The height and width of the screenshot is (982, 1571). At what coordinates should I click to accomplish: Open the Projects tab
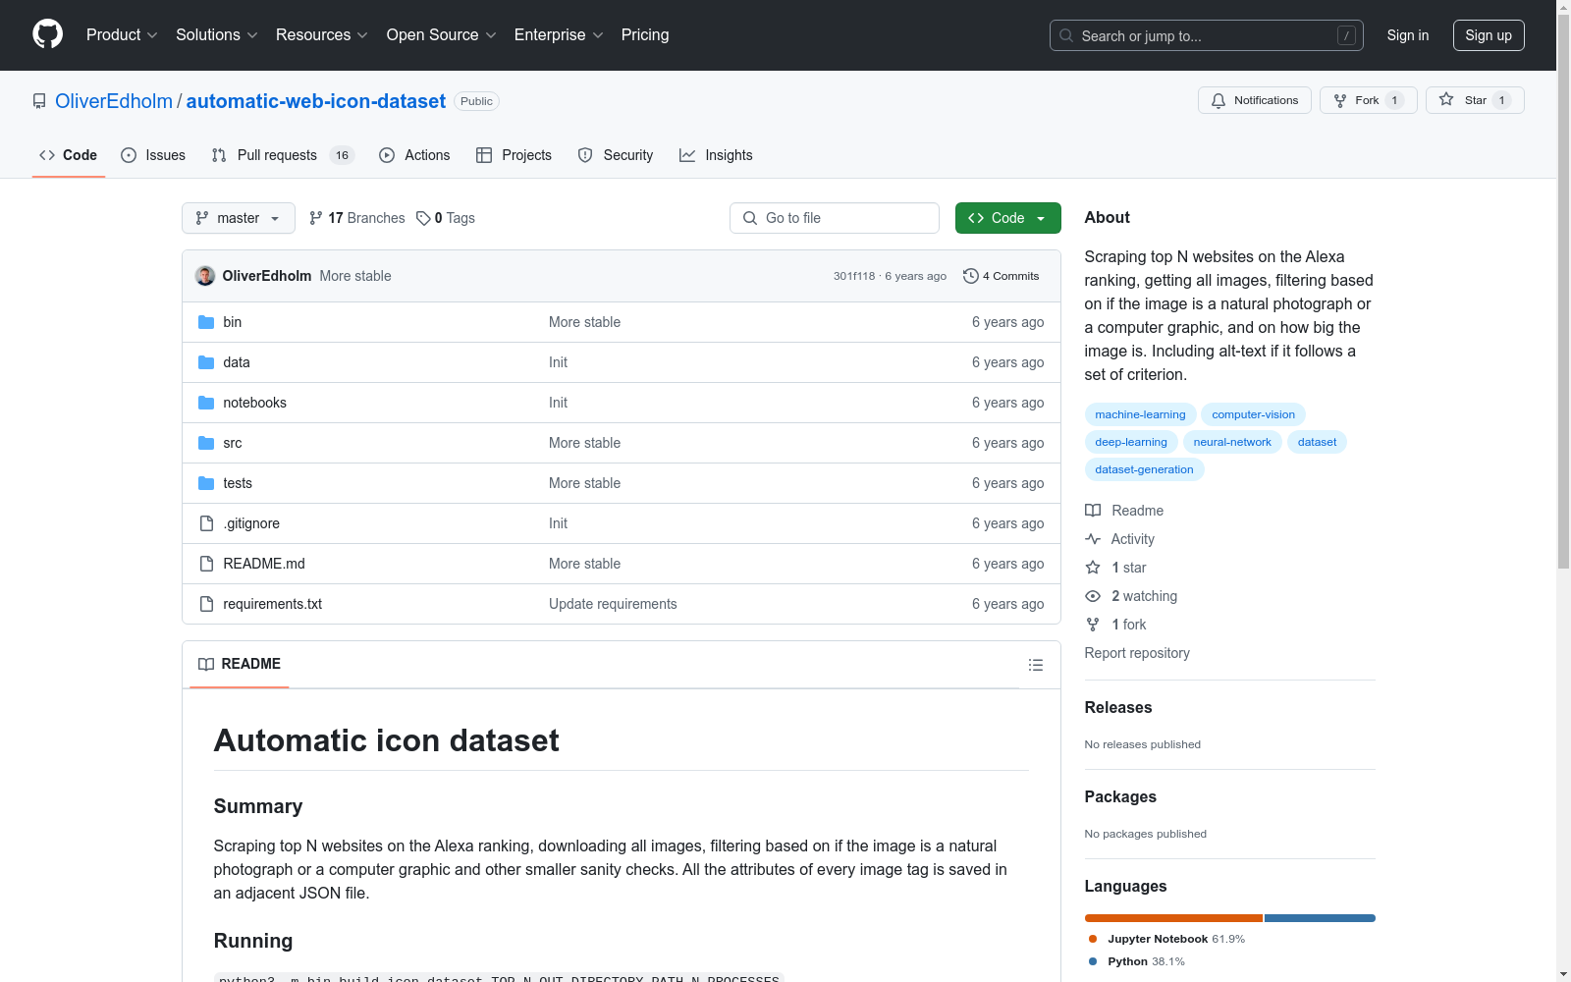[x=514, y=155]
